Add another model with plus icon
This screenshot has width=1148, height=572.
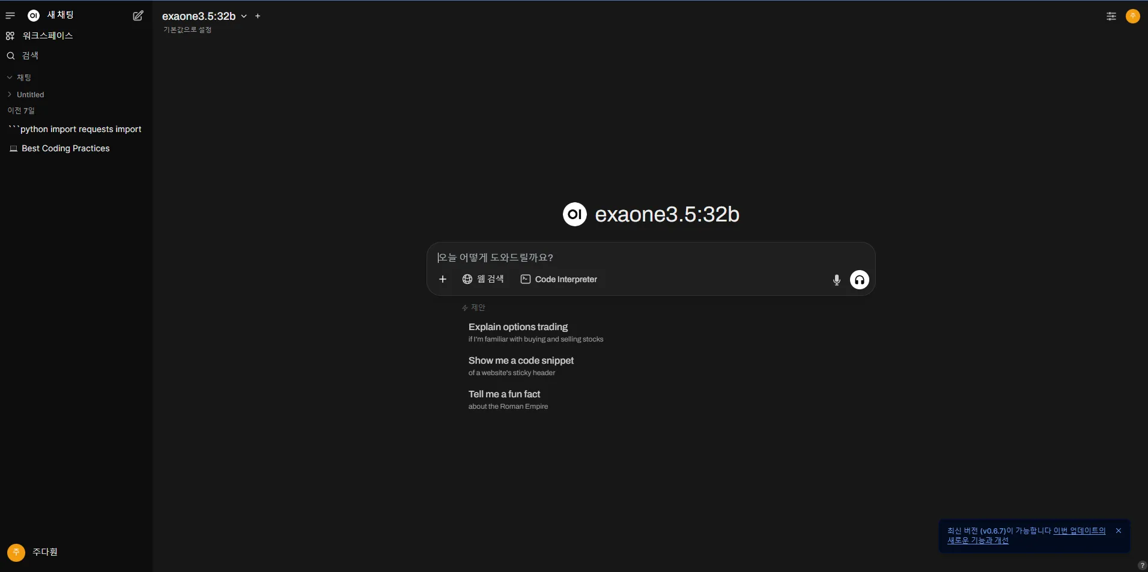[x=258, y=16]
